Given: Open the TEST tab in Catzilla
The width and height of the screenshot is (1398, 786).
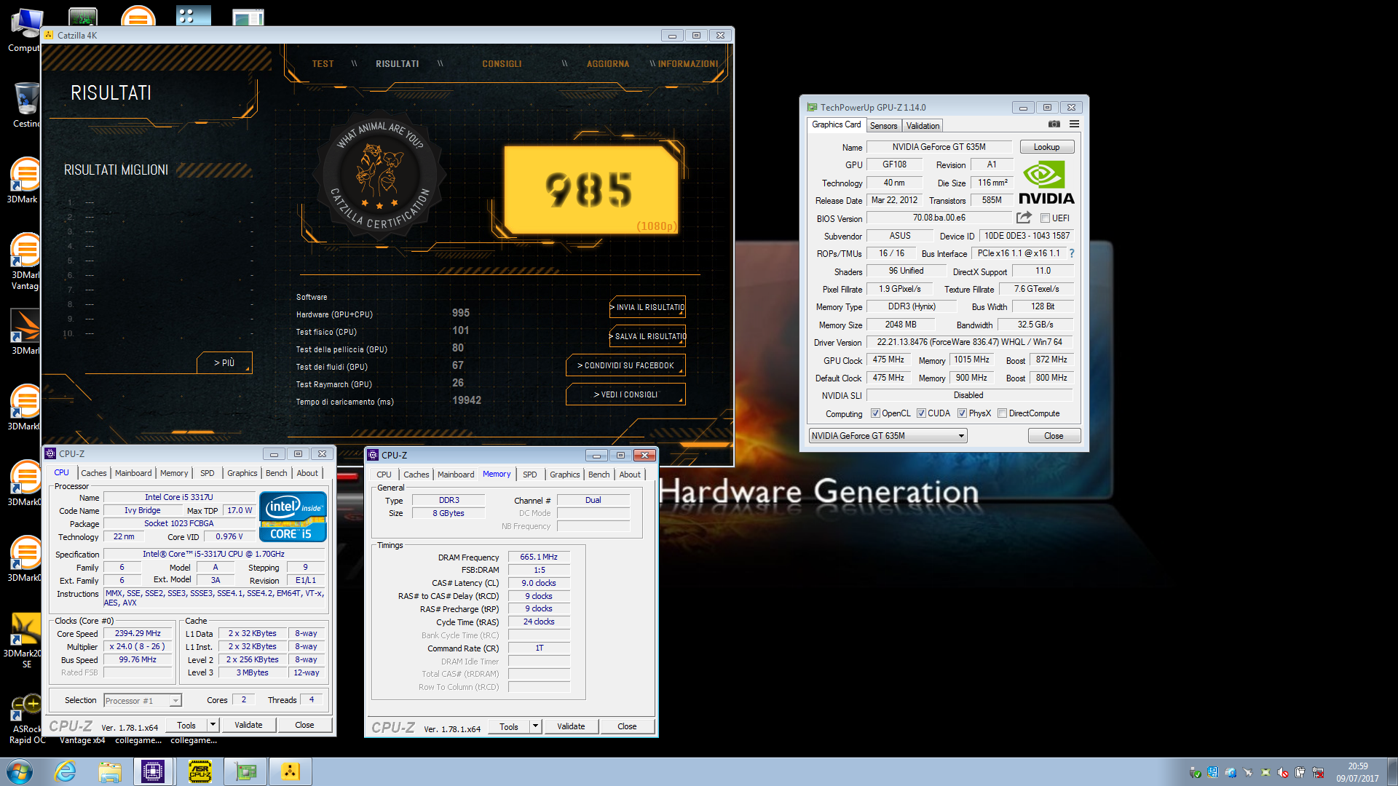Looking at the screenshot, I should tap(323, 64).
